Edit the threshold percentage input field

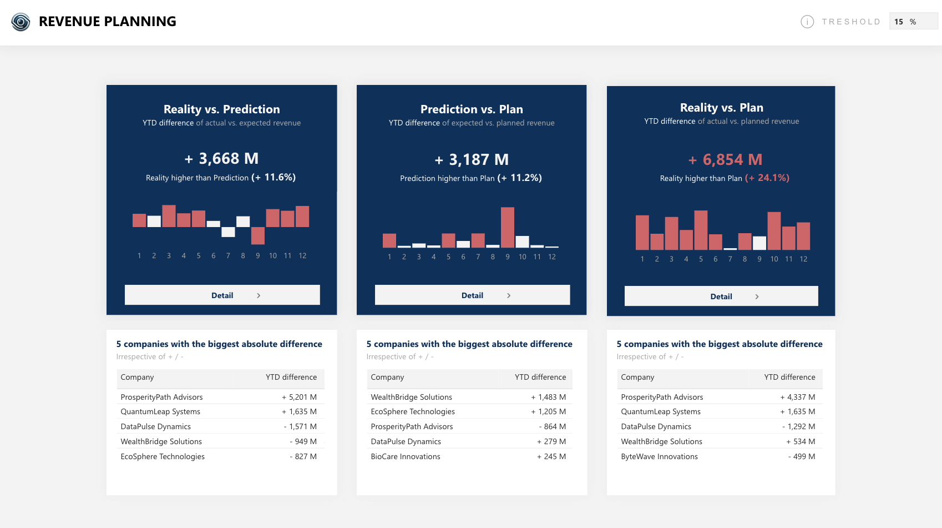[x=913, y=22]
